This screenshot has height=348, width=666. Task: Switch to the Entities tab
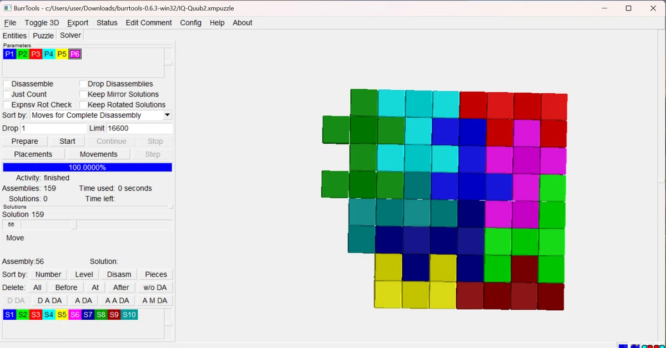click(x=14, y=36)
